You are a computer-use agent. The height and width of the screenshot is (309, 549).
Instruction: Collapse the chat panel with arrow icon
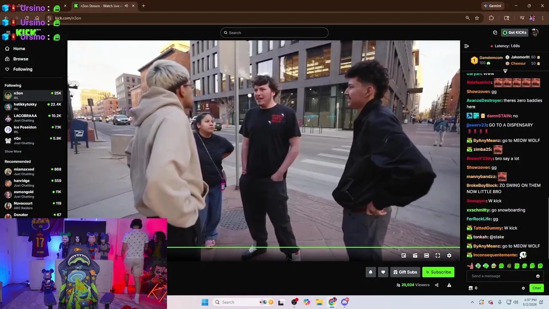(x=467, y=46)
